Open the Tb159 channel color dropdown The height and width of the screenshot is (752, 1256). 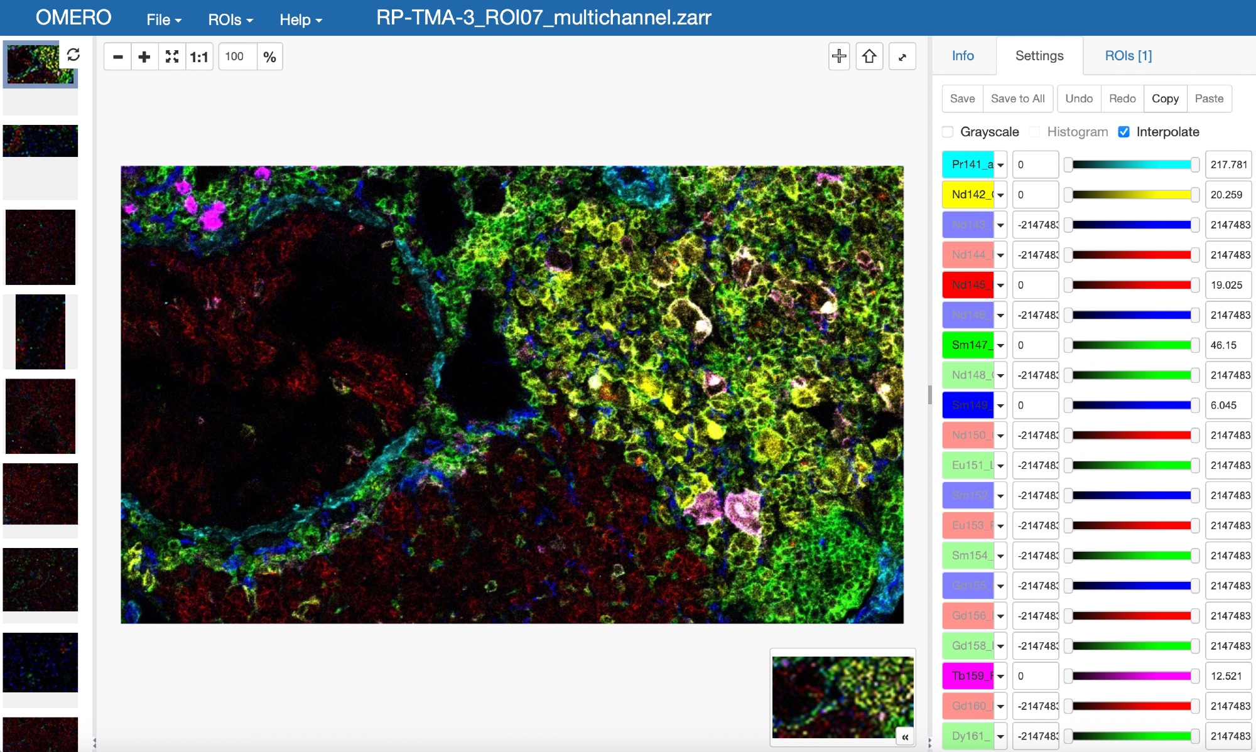pyautogui.click(x=1000, y=676)
